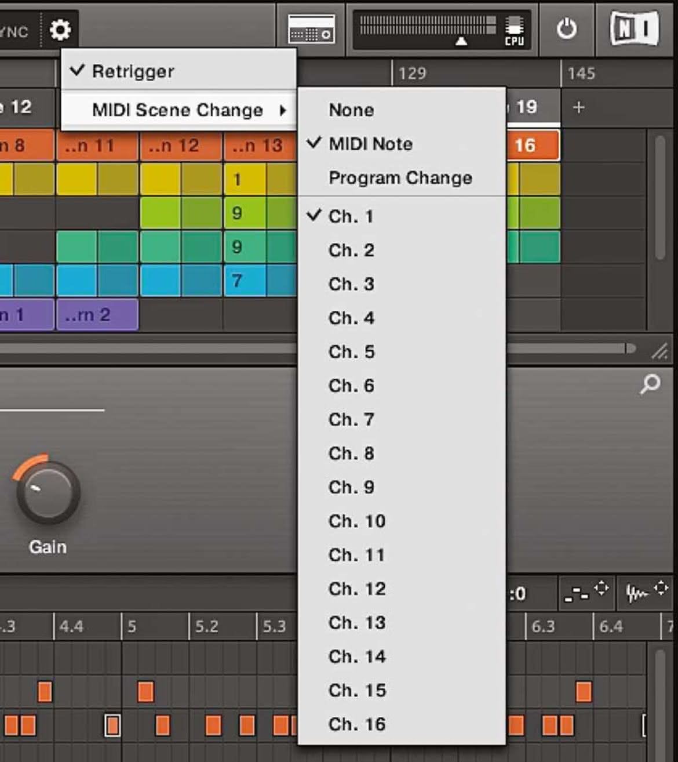Screen dimensions: 678x762
Task: Click pattern ruler position 5.2
Action: tap(207, 626)
